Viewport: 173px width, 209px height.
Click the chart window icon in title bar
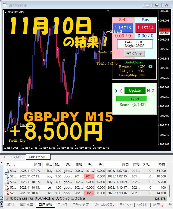(x=5, y=5)
